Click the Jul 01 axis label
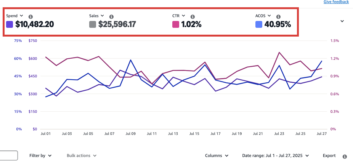 pos(45,133)
